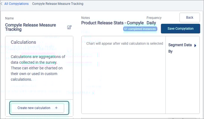Open the 51 completed instances badge
The image size is (204, 119).
coord(140,29)
